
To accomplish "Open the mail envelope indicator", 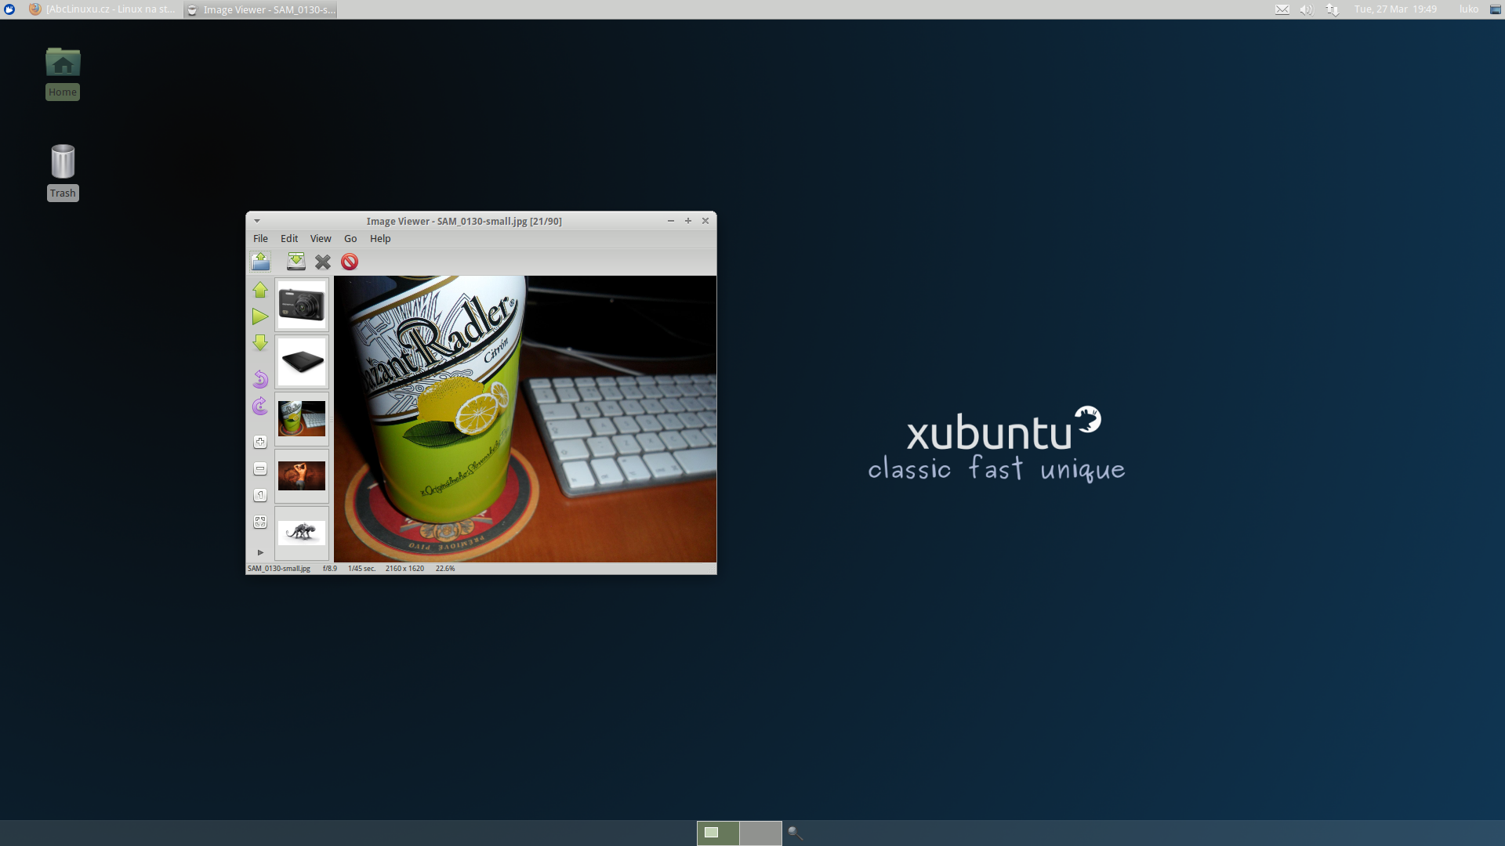I will coord(1282,9).
